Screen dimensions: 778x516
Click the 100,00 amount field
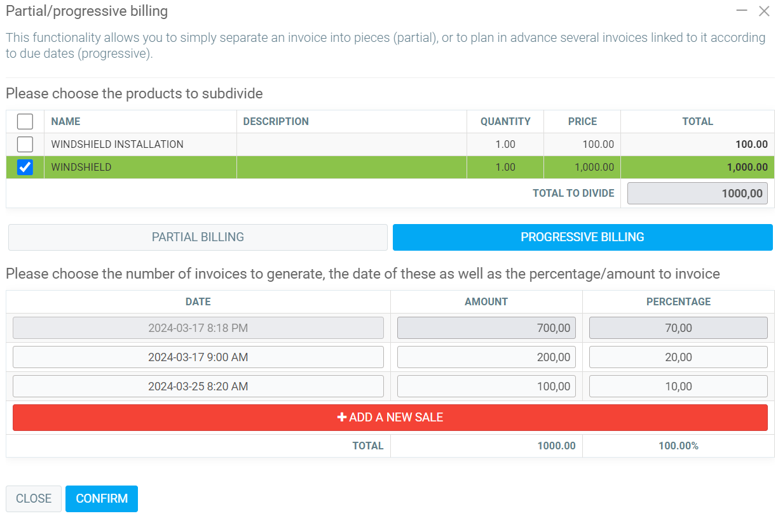[486, 387]
